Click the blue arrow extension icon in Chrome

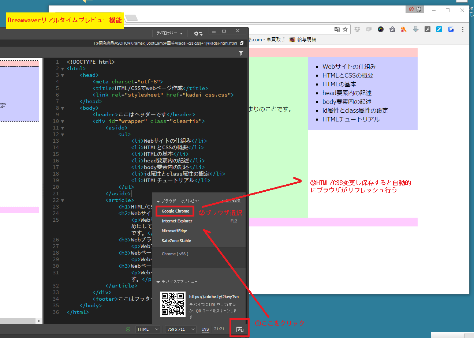tap(451, 29)
